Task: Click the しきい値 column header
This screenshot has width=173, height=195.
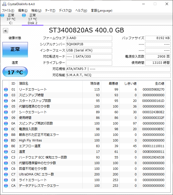Action: pyautogui.click(x=129, y=83)
